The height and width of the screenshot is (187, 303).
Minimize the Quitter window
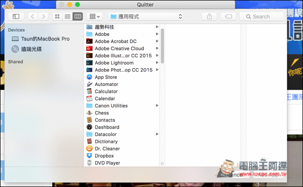69,5
